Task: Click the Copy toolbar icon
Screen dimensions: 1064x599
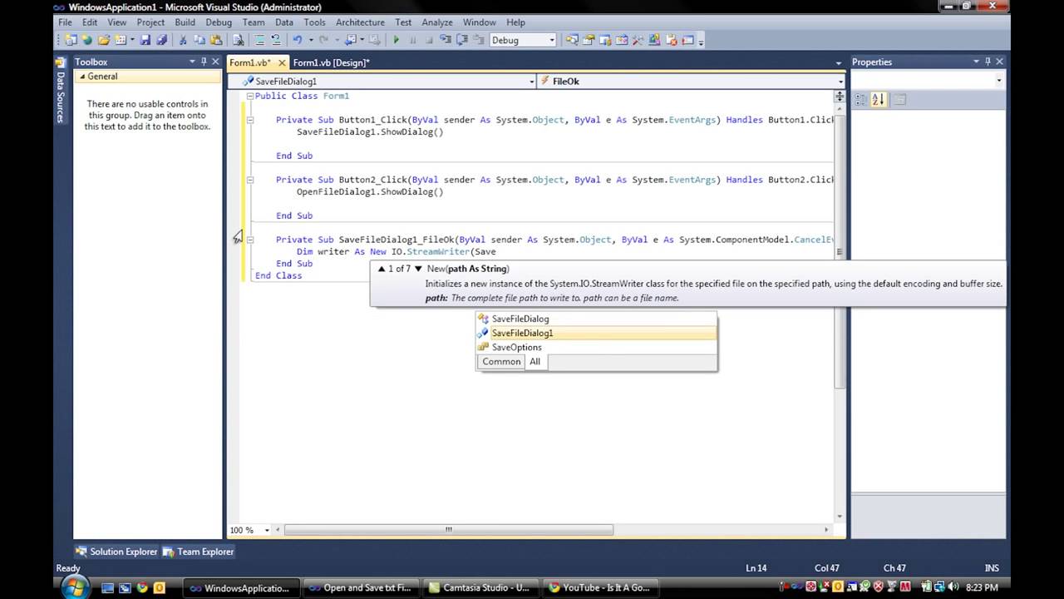Action: click(199, 40)
